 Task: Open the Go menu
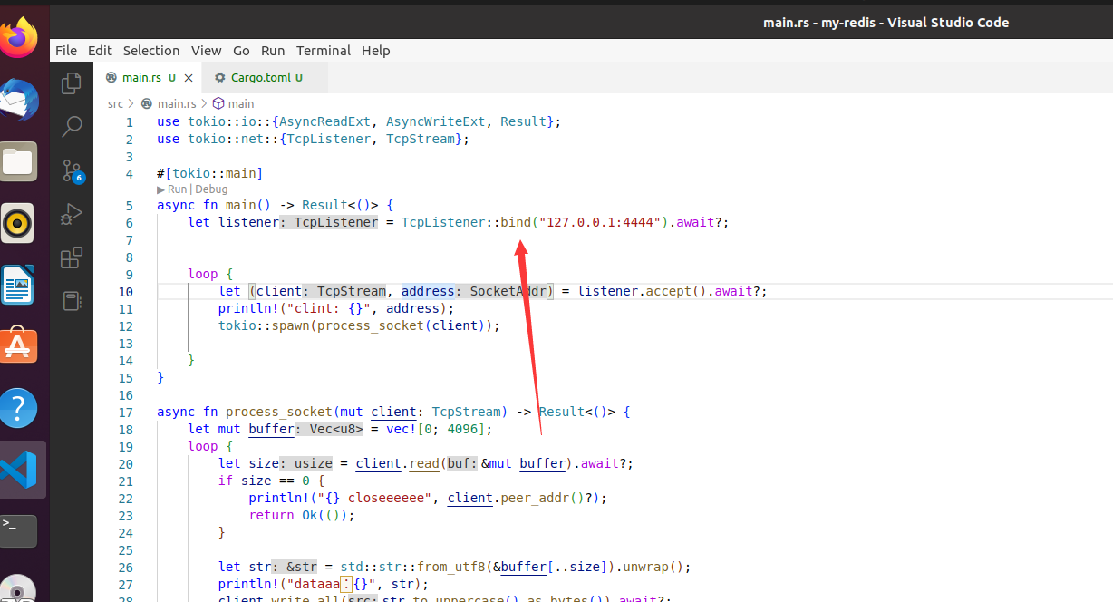[241, 51]
